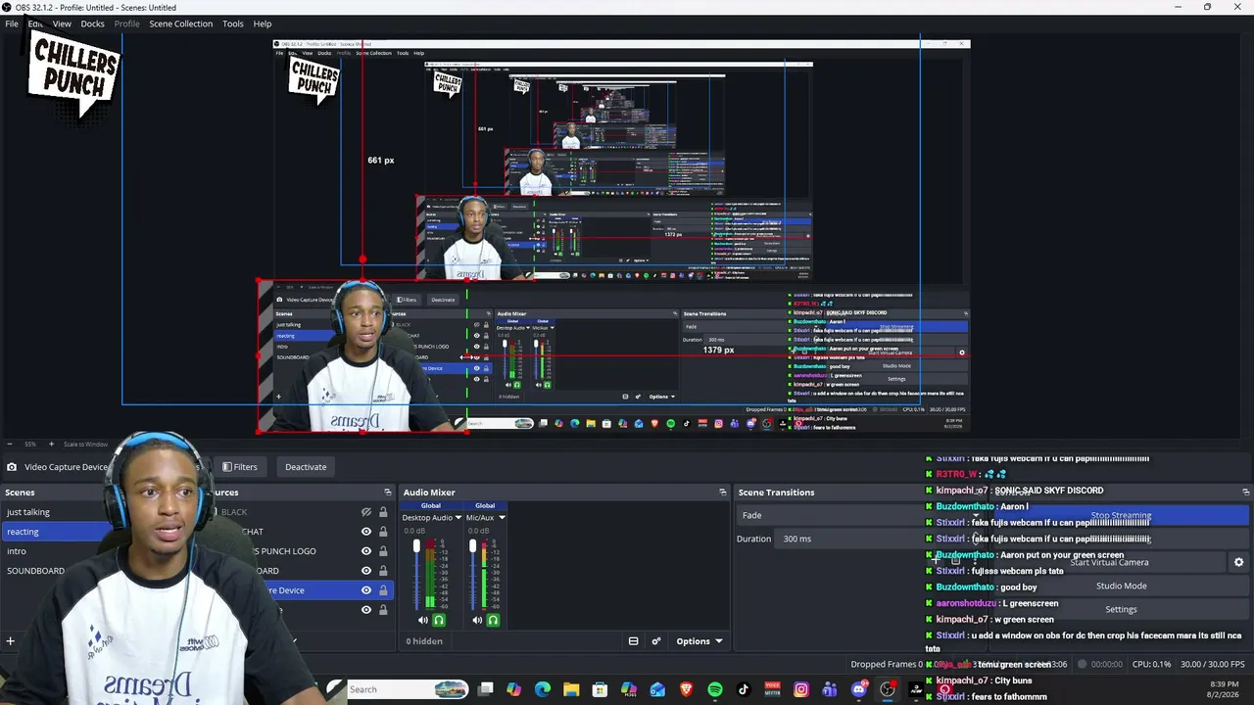Show the hidden BLACK source
Screen dimensions: 1254x705
[x=366, y=512]
